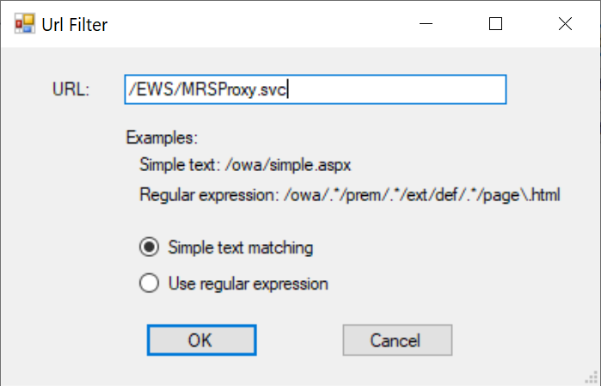Screen dimensions: 601x386
Task: Click the "Use regular expression" label text
Action: point(248,283)
